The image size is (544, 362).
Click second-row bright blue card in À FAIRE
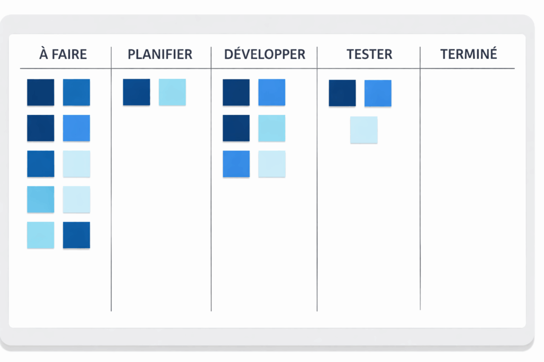(76, 128)
